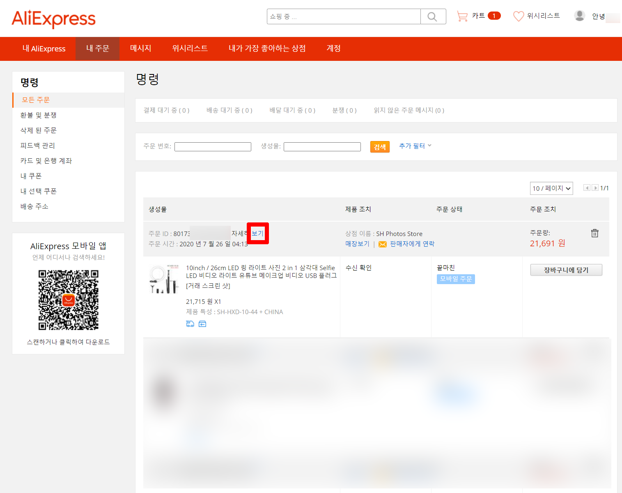The height and width of the screenshot is (493, 622).
Task: Click the card icon next to the truck icon
Action: click(202, 324)
